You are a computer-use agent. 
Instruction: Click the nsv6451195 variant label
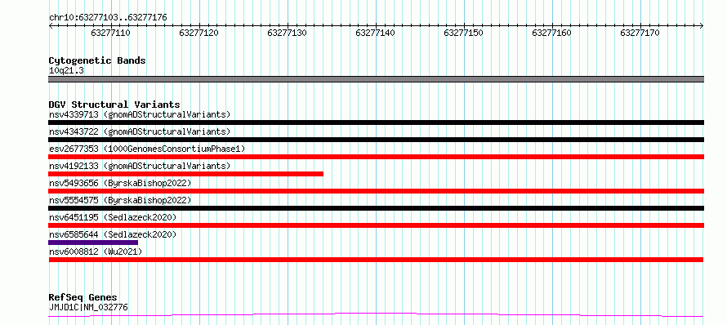tap(113, 217)
